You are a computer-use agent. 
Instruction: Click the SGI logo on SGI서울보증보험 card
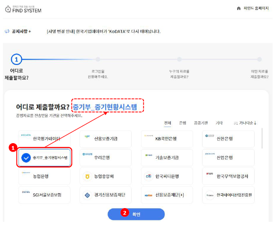[x=26, y=192]
